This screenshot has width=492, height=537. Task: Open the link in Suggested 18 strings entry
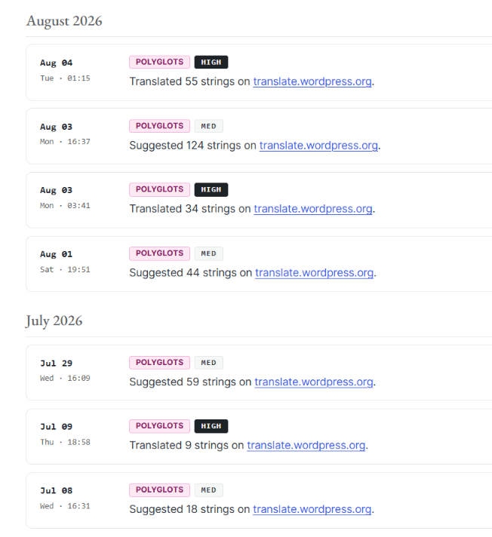pyautogui.click(x=312, y=510)
